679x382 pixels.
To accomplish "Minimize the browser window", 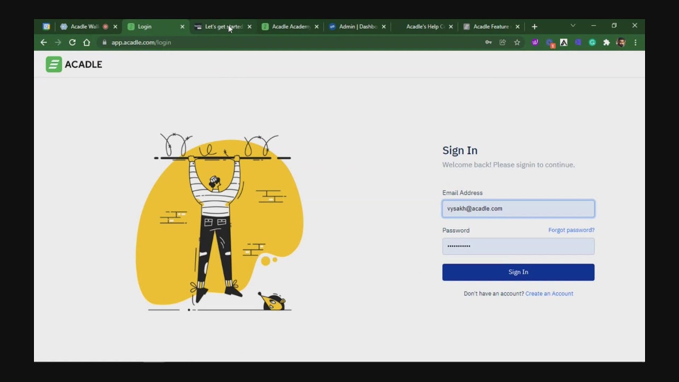I will click(x=594, y=25).
